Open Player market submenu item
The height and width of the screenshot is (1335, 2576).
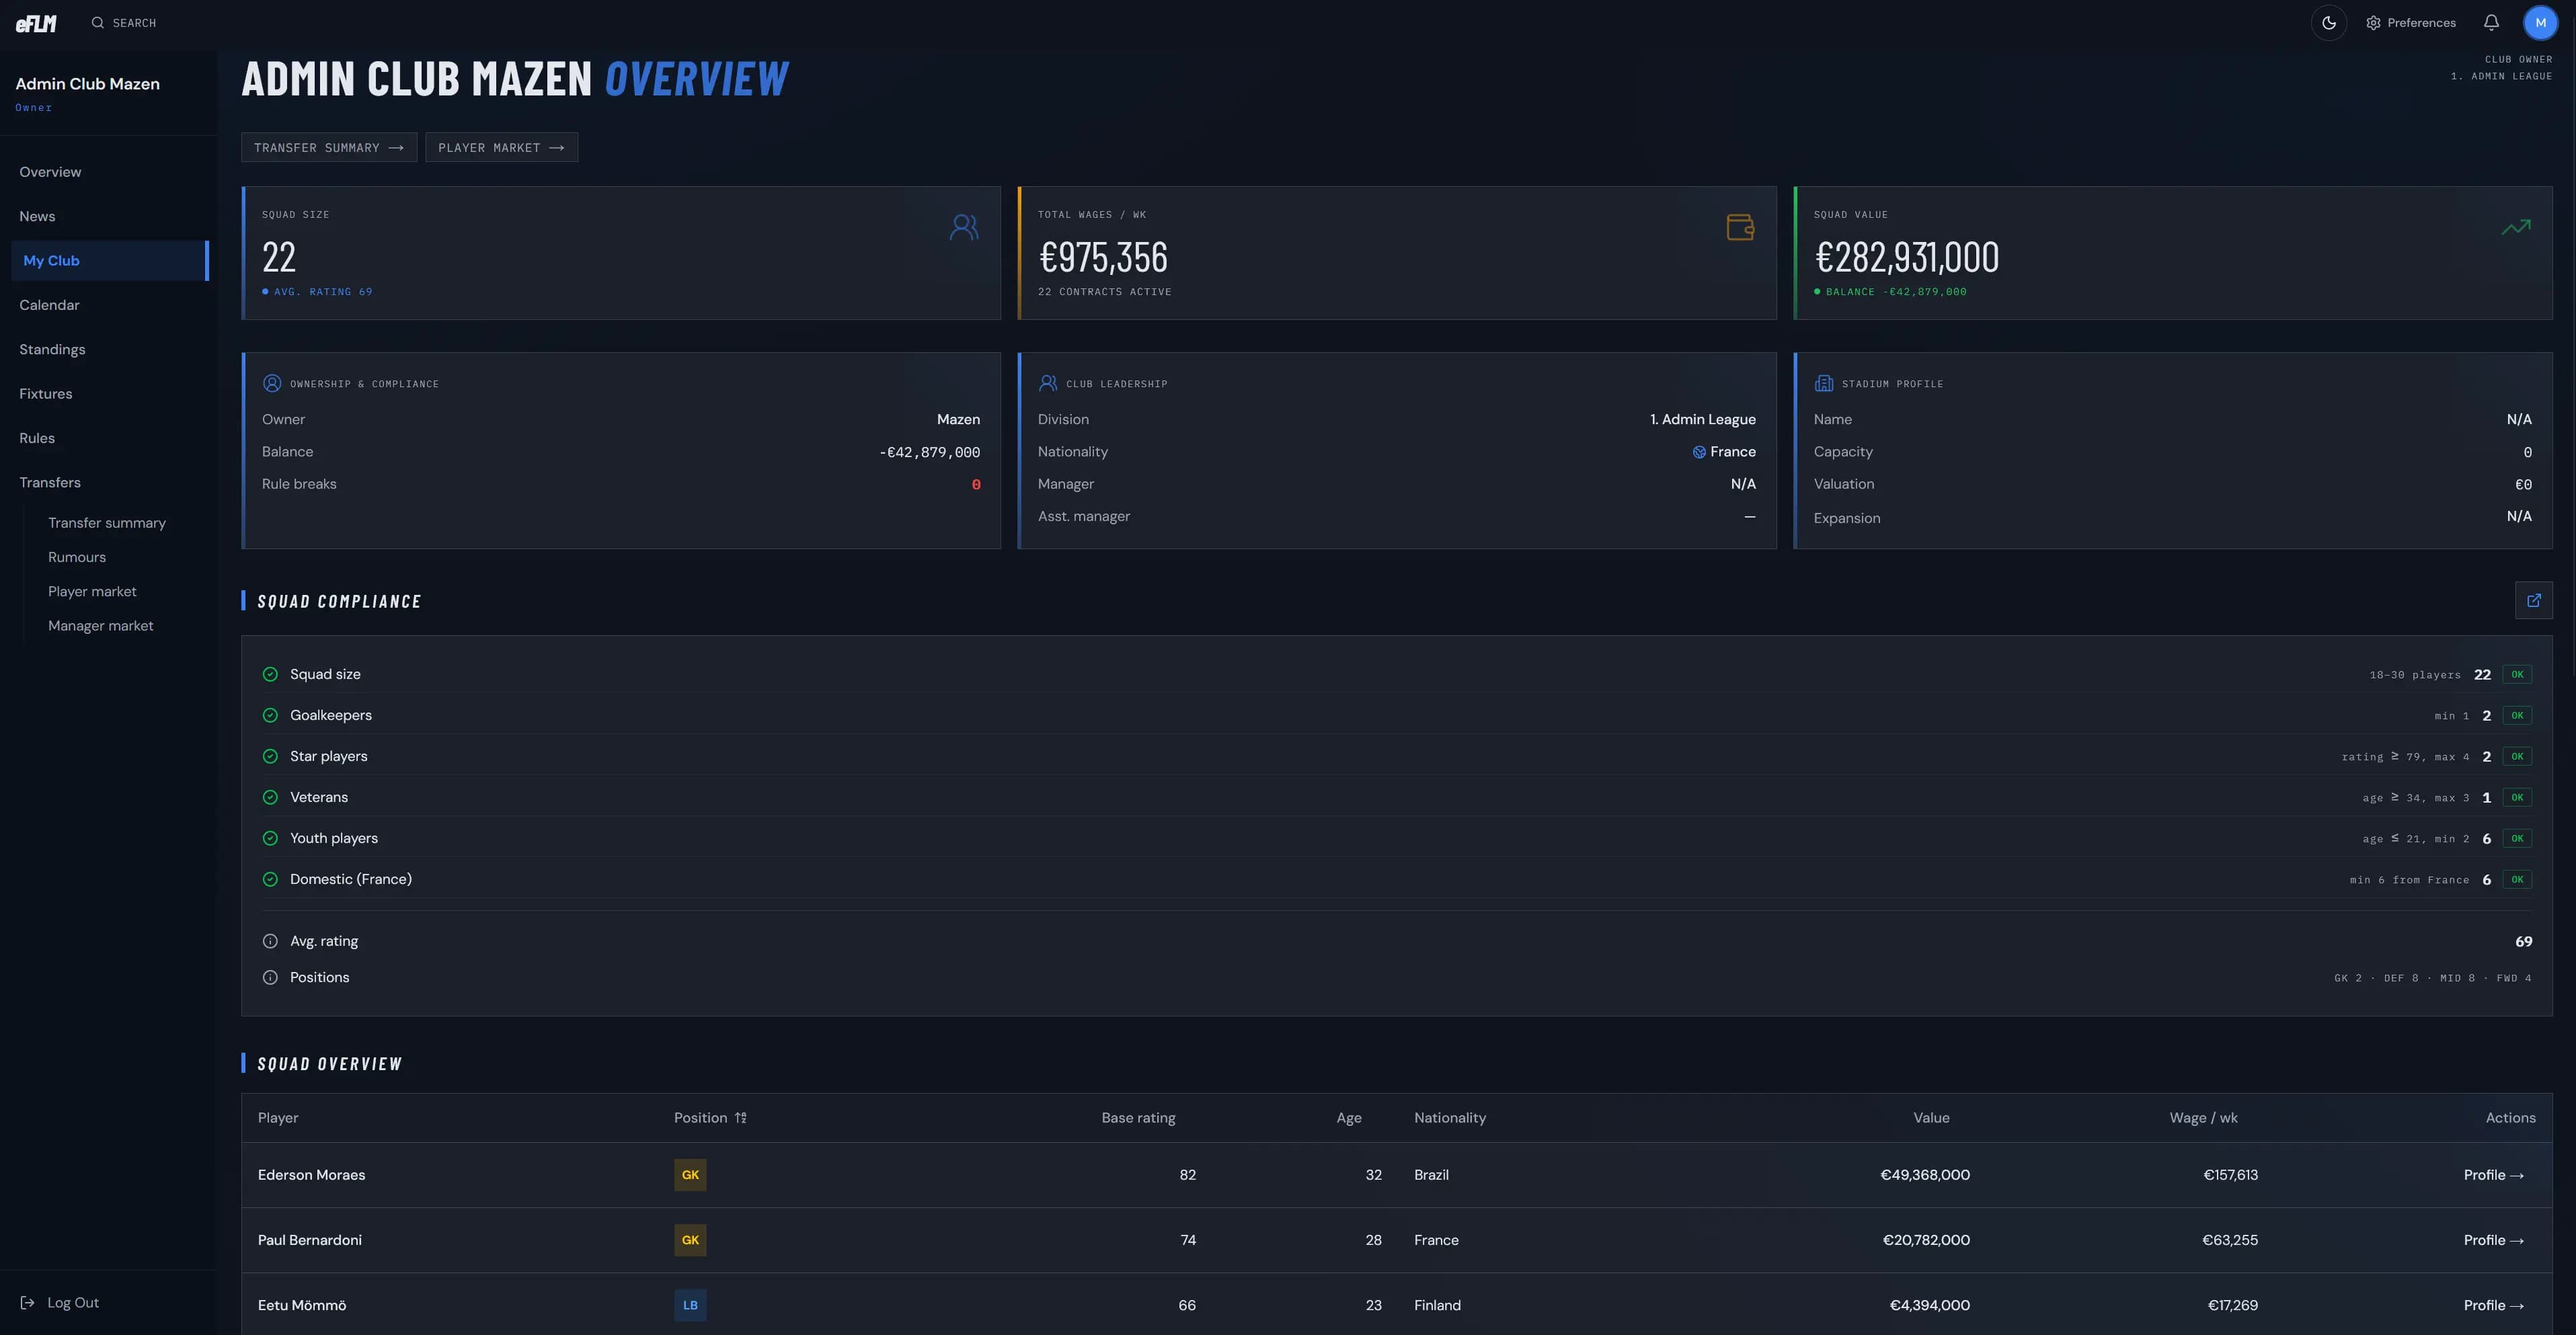(x=92, y=591)
